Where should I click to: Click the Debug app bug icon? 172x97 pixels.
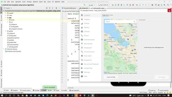121,5
